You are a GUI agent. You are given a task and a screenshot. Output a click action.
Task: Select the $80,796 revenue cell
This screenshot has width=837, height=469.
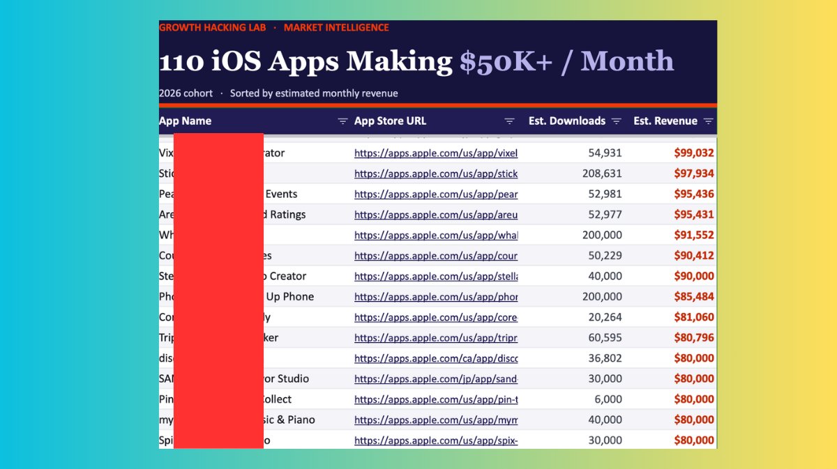click(x=694, y=338)
